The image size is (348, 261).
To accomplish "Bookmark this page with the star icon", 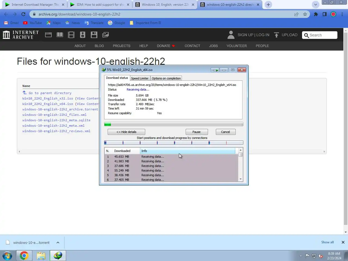I will [305, 14].
